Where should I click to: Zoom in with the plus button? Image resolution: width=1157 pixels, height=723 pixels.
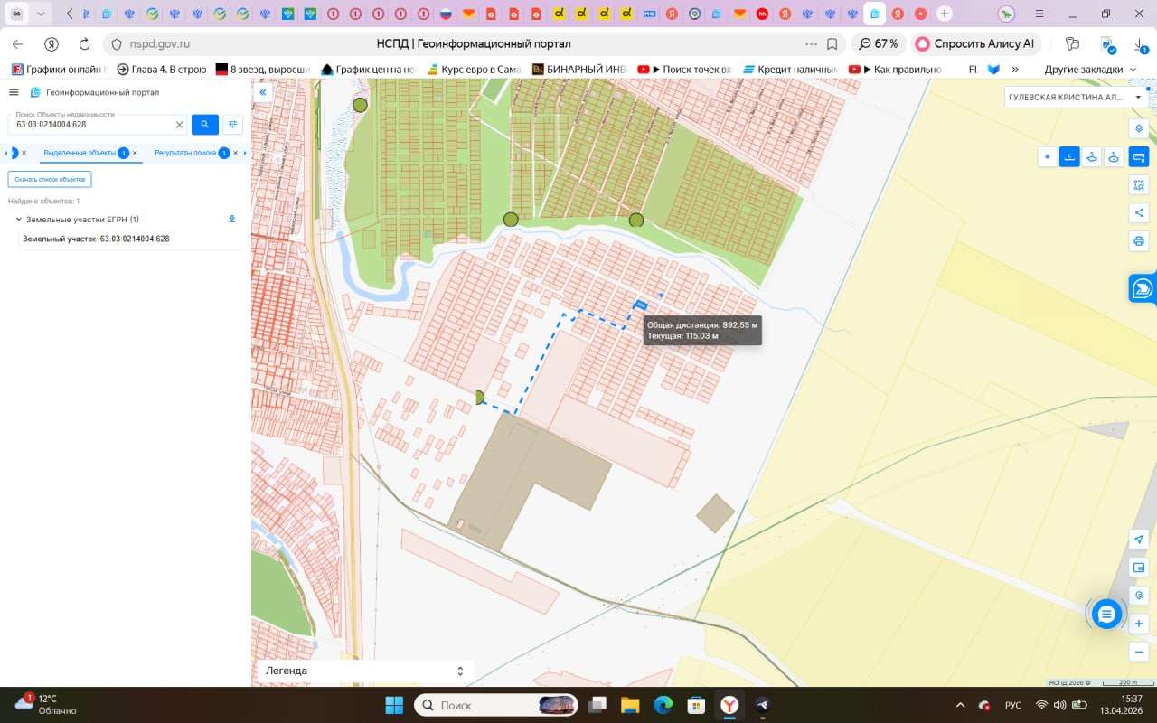click(x=1139, y=624)
